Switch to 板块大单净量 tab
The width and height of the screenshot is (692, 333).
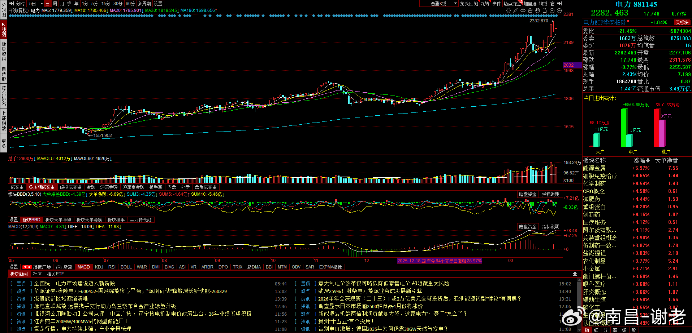pos(59,220)
